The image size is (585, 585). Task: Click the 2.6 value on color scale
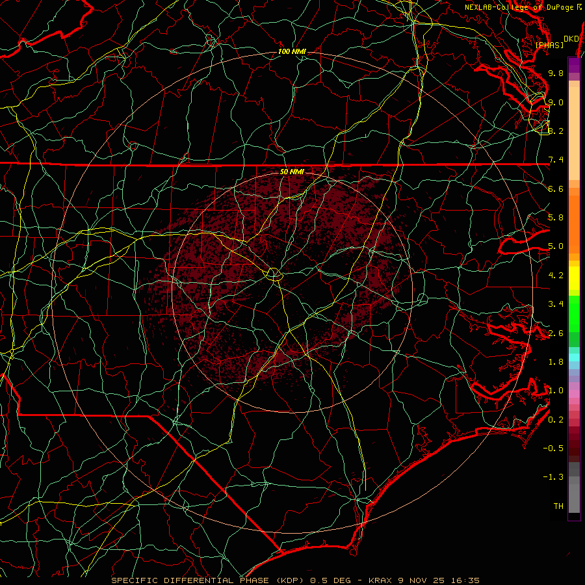[556, 333]
